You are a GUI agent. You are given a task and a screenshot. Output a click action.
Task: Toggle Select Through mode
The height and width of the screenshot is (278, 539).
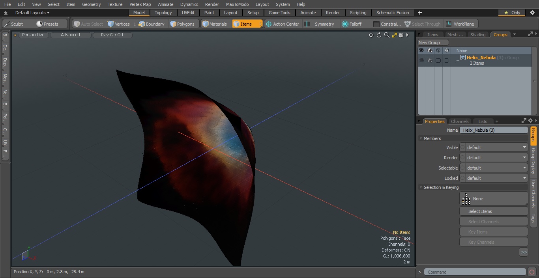(x=423, y=24)
